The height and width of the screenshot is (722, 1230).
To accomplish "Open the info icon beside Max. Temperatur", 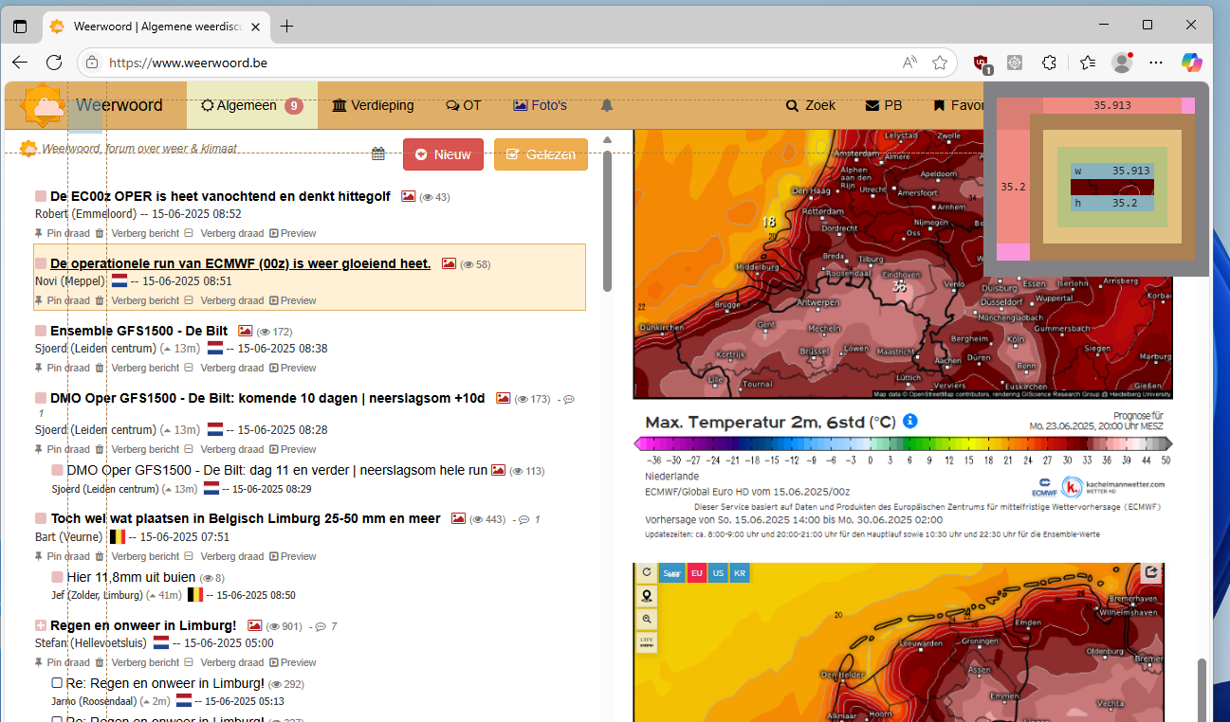I will [x=910, y=421].
